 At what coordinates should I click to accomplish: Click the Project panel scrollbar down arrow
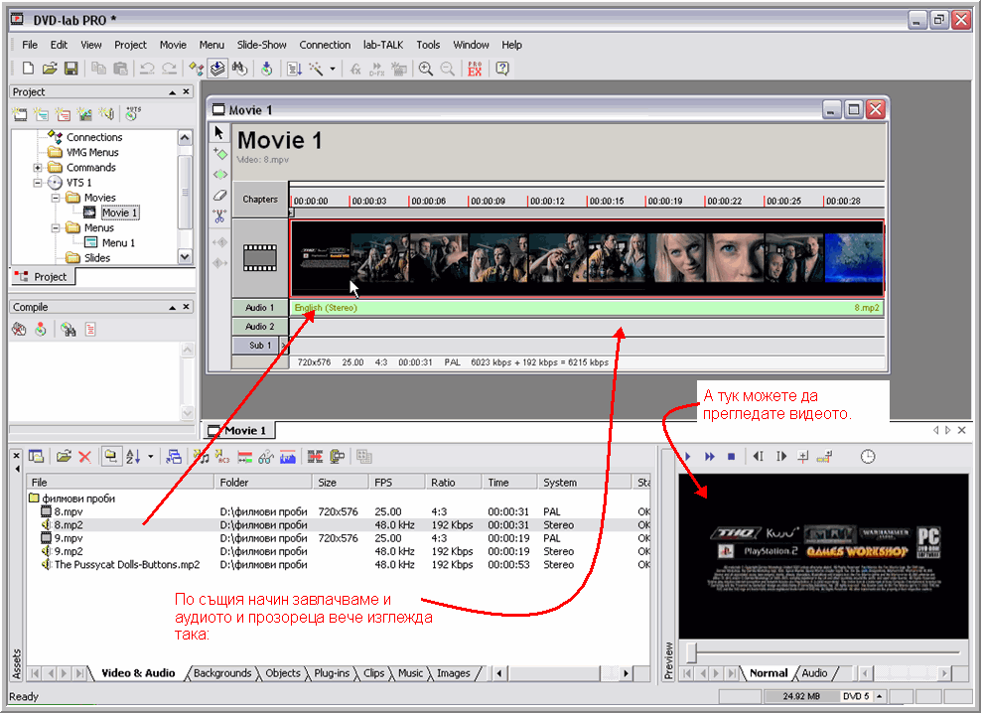[185, 256]
